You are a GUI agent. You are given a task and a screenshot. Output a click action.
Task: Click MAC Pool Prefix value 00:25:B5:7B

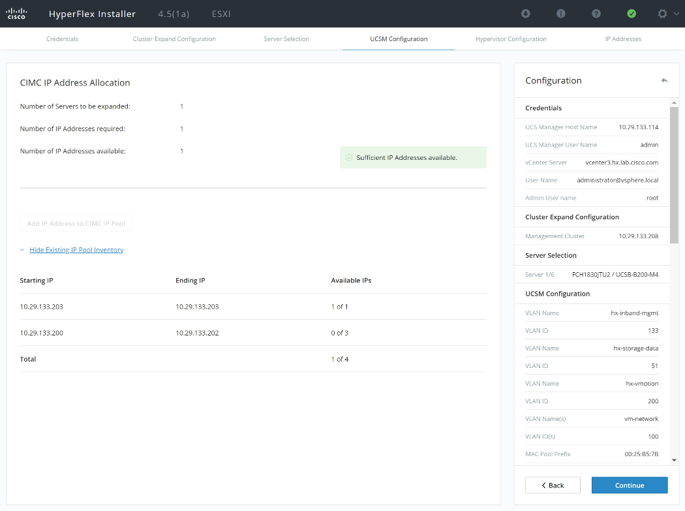[641, 454]
